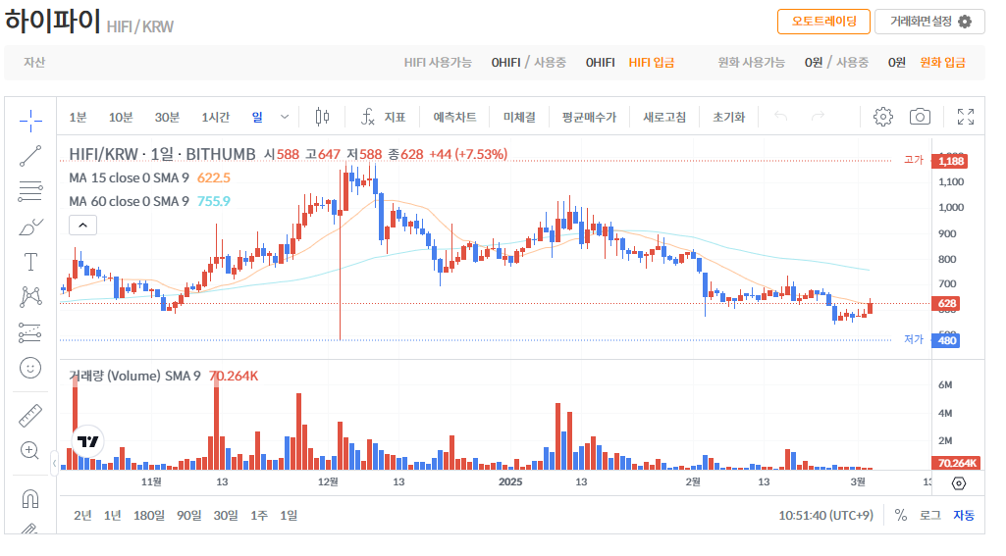1006x556 pixels.
Task: Select the ruler measure tool
Action: coord(30,416)
